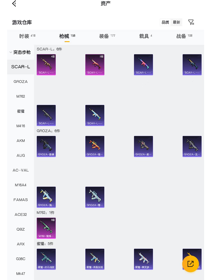The width and height of the screenshot is (207, 280).
Task: Collapse the 突击步枪 category
Action: (x=20, y=52)
